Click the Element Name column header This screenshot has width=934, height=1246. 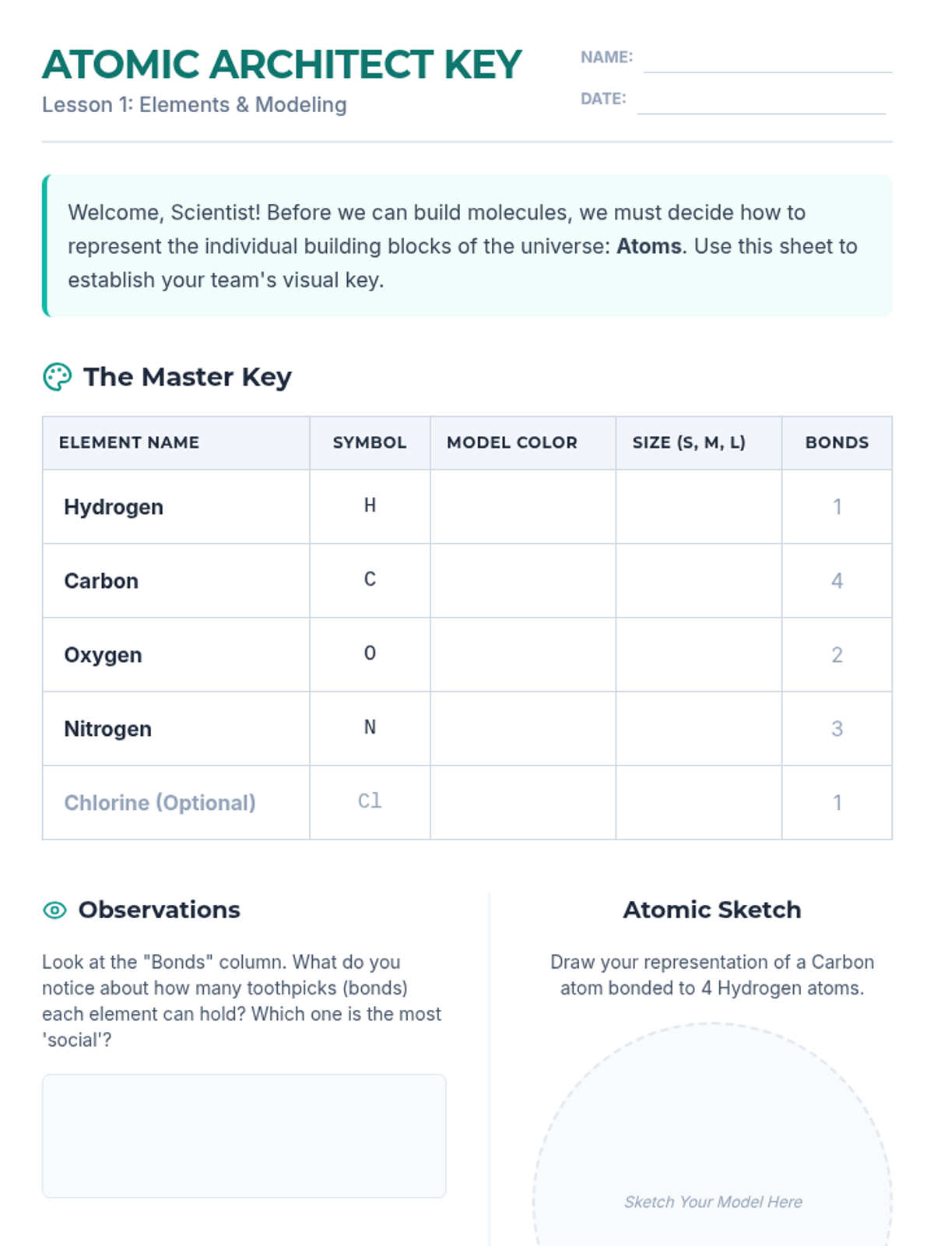coord(129,442)
